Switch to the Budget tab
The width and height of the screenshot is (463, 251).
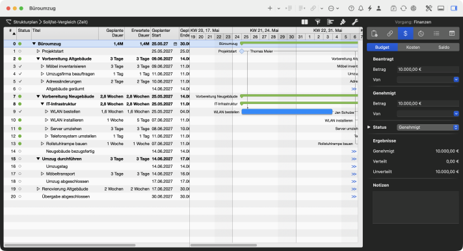click(382, 47)
